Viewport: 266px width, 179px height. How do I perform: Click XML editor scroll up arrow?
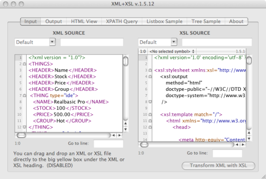(x=126, y=124)
